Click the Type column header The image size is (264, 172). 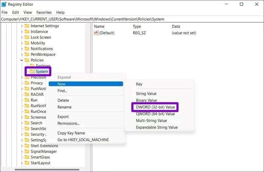137,26
